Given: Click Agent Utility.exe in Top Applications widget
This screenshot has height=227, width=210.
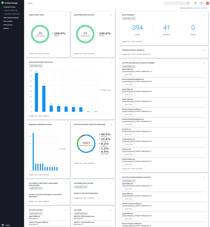Looking at the screenshot, I should (34, 216).
